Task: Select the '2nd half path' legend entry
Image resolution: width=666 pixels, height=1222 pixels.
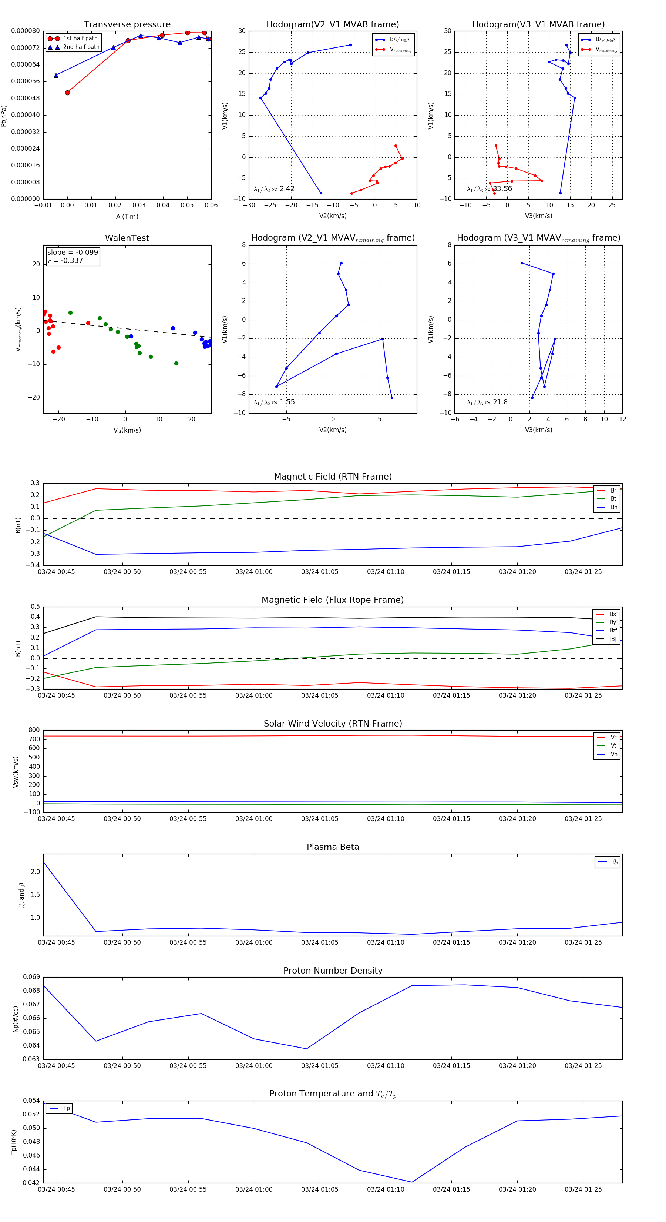Action: 74,47
